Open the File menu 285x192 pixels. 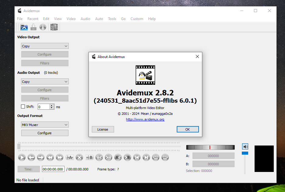point(20,19)
